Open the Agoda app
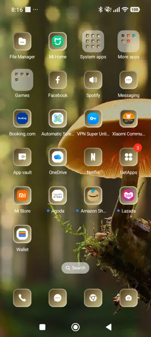Viewport: 151px width, 337px height. point(57,195)
